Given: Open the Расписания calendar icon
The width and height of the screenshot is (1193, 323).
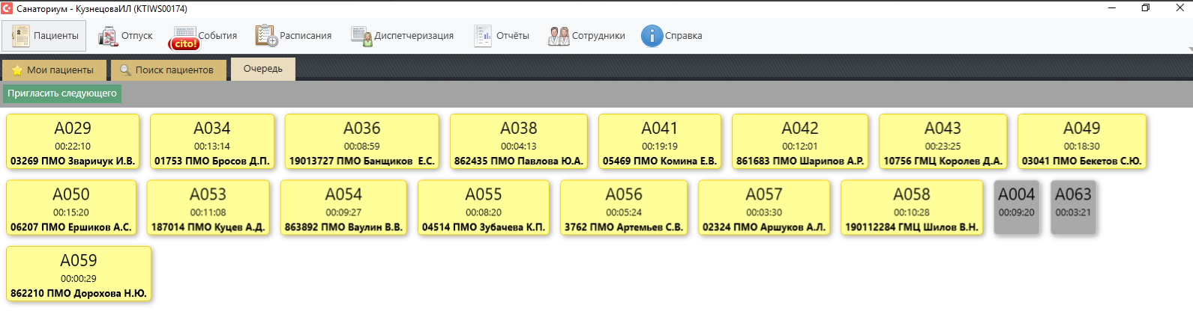Looking at the screenshot, I should pos(266,36).
